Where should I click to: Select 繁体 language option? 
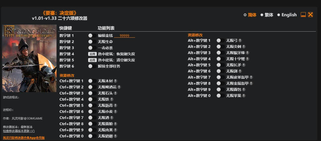[267, 15]
